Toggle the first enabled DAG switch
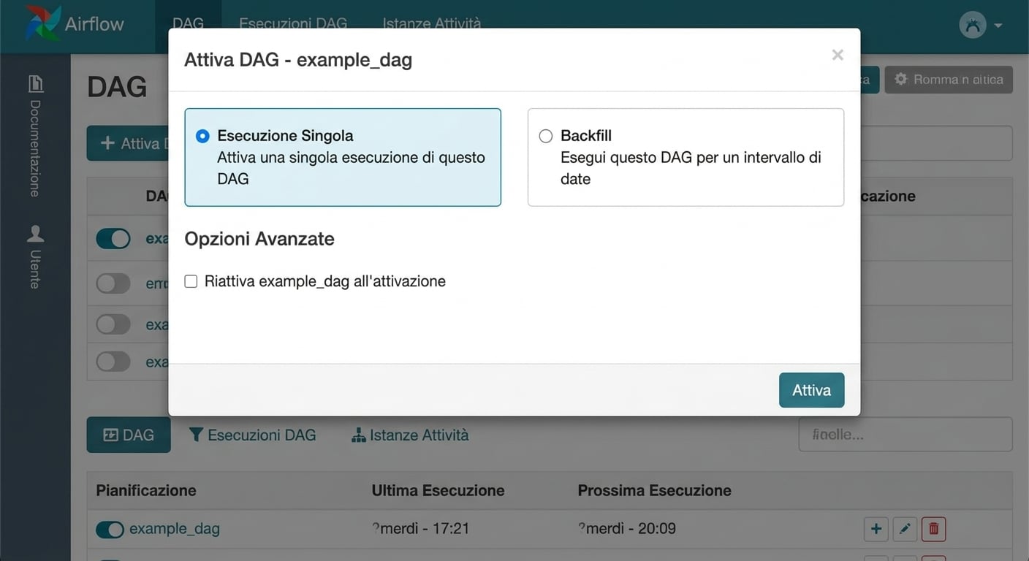 [x=113, y=239]
